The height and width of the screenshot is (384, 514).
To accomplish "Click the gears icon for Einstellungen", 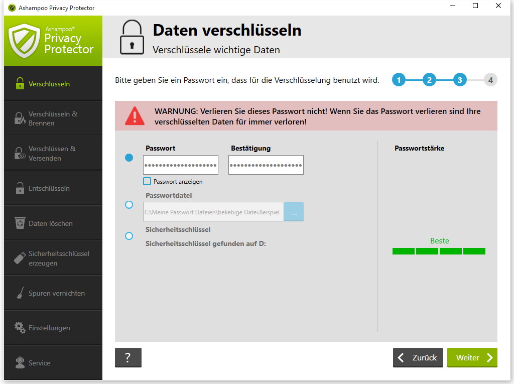I will coord(20,328).
